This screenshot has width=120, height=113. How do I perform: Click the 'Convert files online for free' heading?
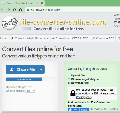click(38, 49)
